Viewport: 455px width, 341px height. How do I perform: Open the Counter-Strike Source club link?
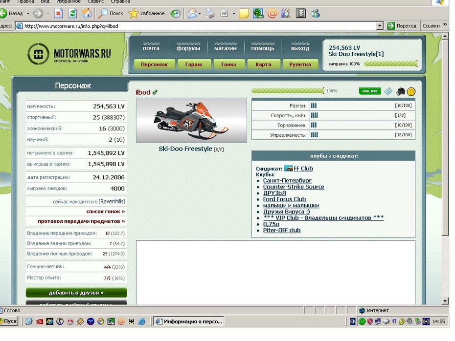pyautogui.click(x=294, y=187)
